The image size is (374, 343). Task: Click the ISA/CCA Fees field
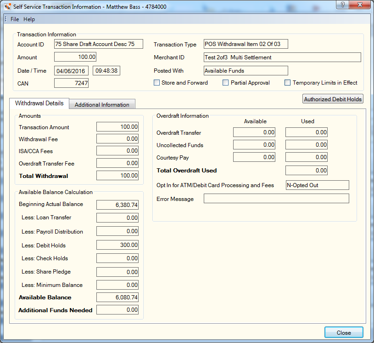tap(117, 151)
